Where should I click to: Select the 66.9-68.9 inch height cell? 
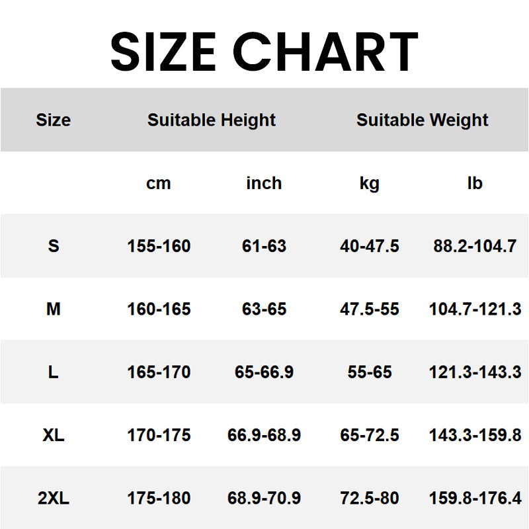tap(264, 435)
